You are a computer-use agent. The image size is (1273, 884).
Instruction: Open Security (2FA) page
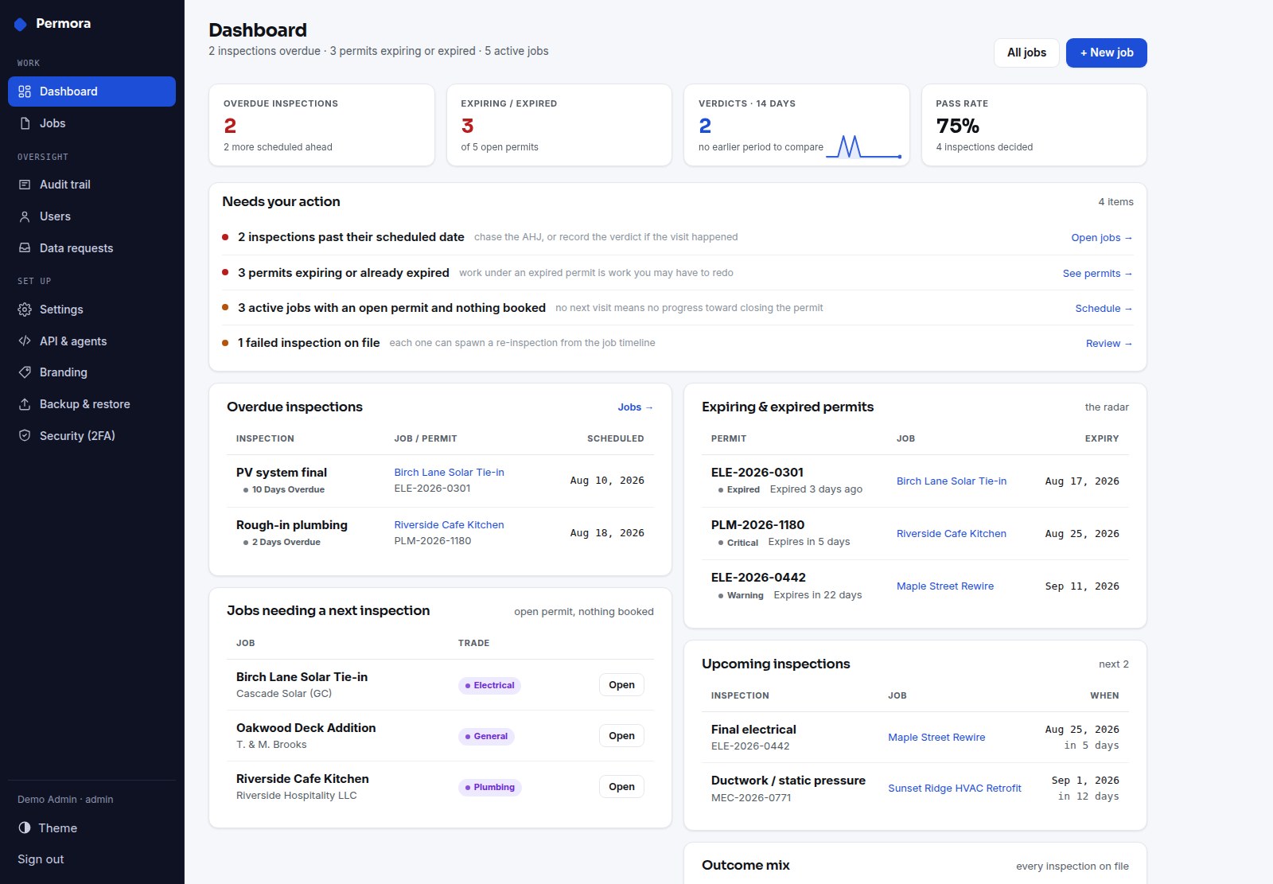tap(91, 436)
